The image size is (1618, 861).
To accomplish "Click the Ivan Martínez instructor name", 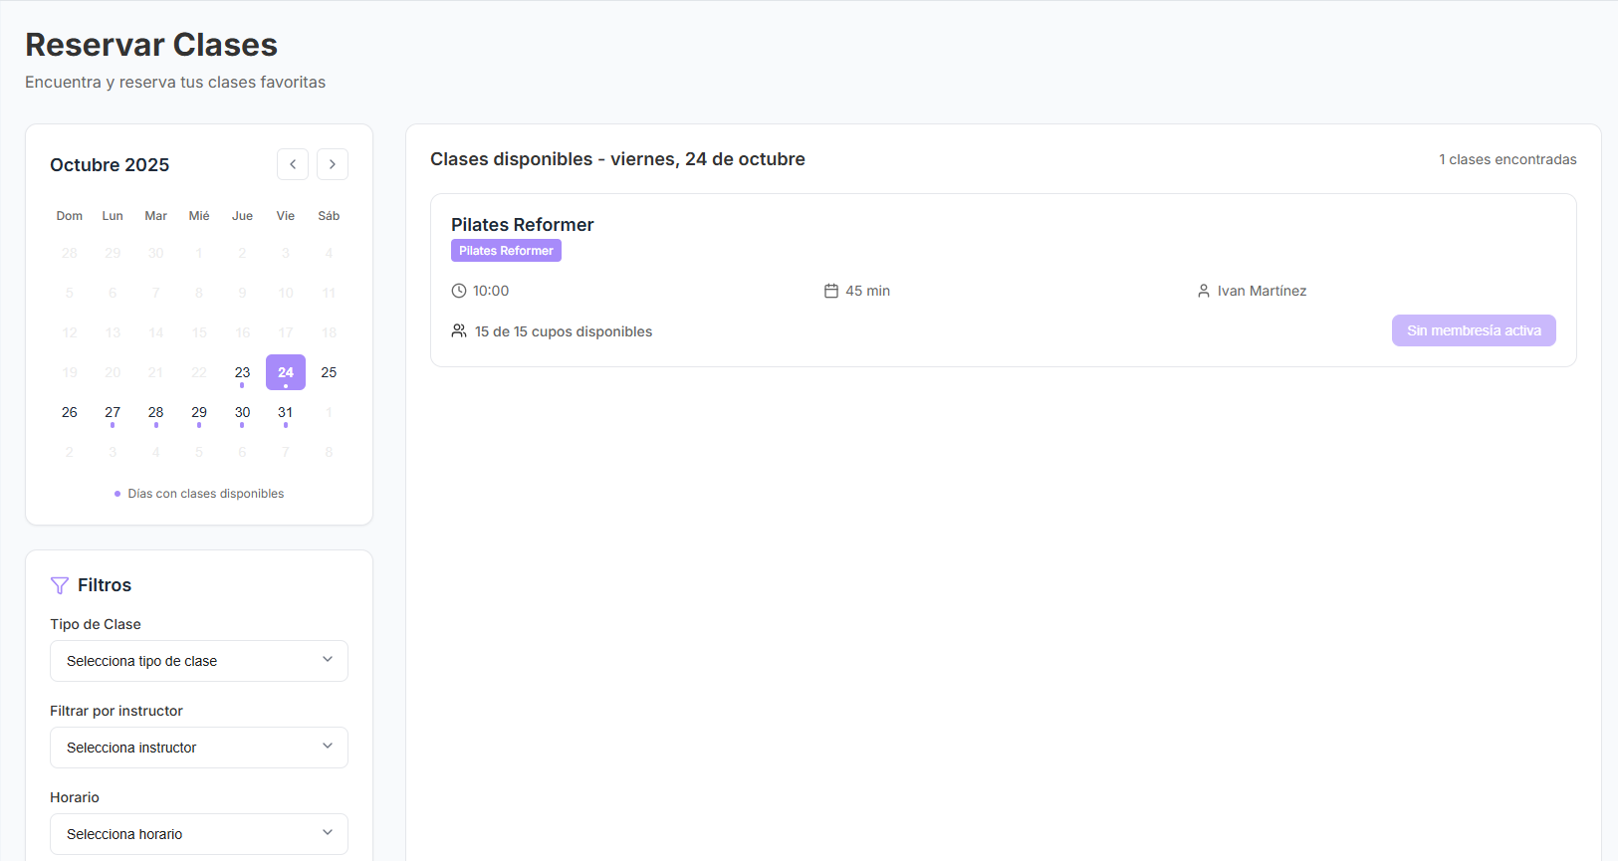I will pos(1262,291).
